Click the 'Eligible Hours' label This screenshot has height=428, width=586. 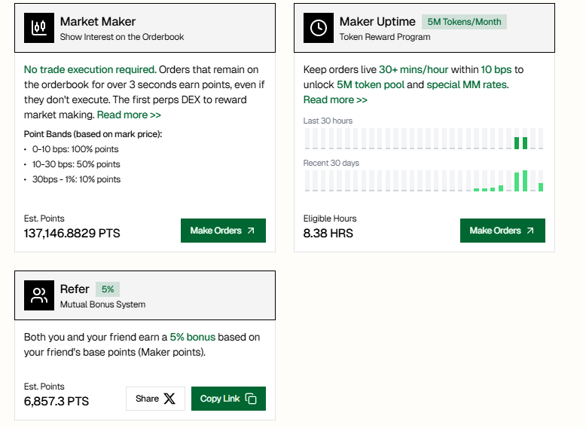(330, 219)
